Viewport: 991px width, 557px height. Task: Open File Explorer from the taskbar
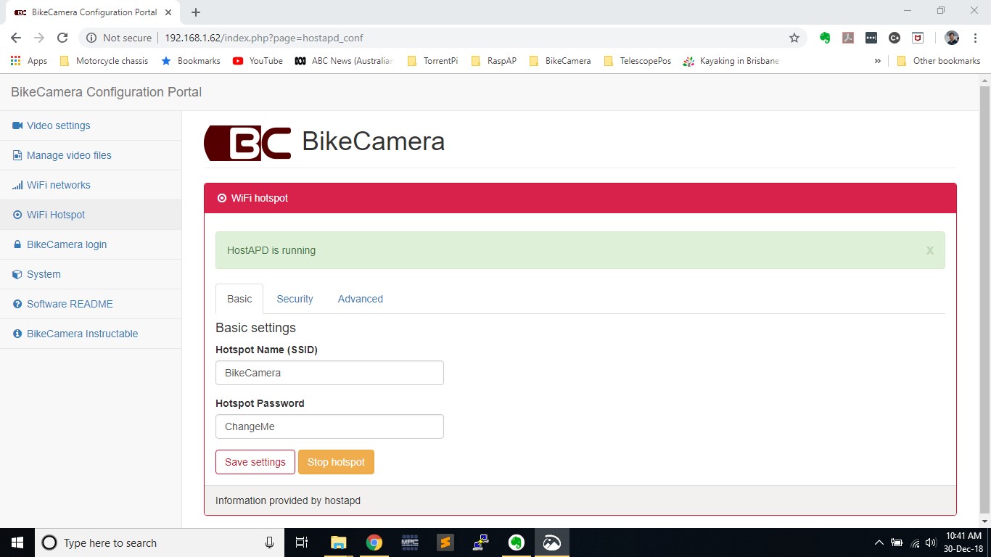(x=338, y=542)
